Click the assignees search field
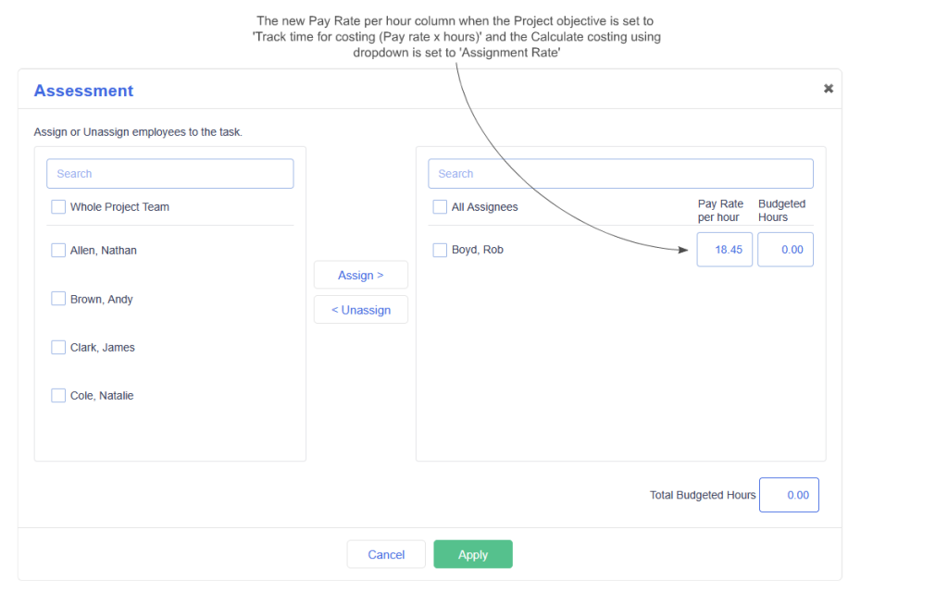 619,173
